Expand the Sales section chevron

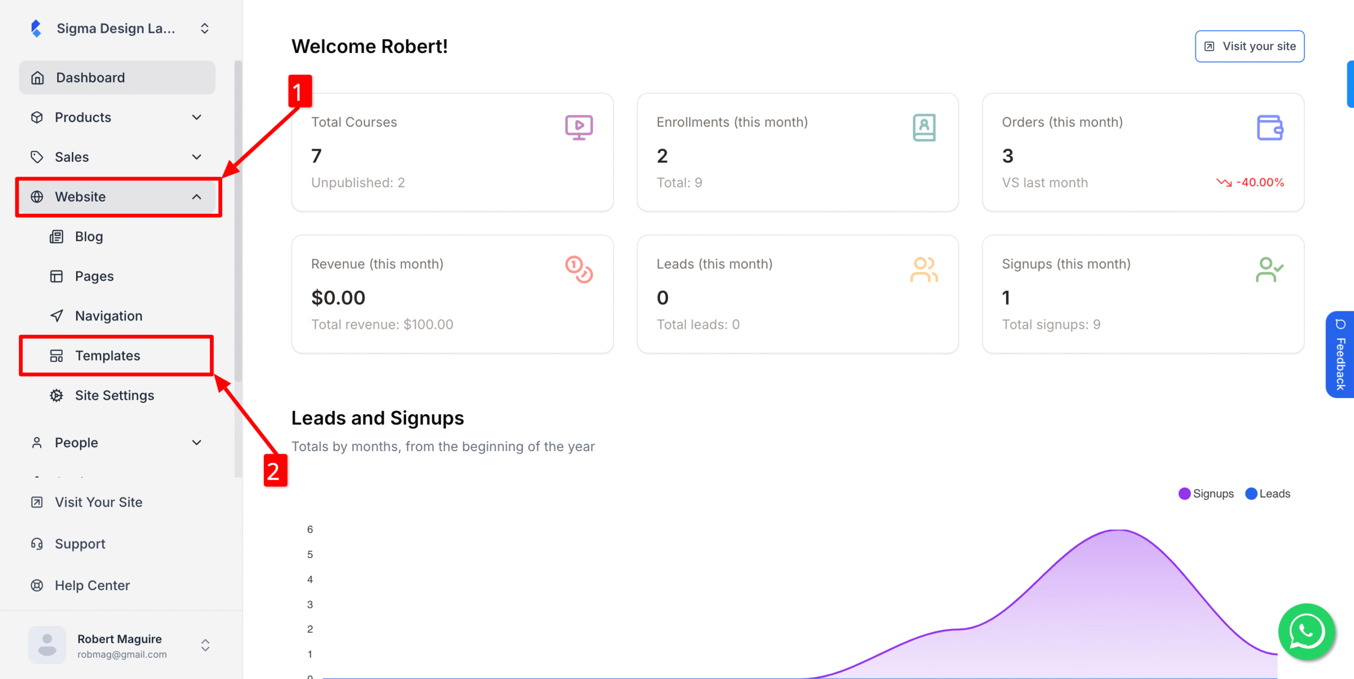[x=197, y=157]
